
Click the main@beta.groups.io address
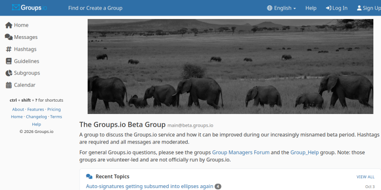(x=190, y=125)
